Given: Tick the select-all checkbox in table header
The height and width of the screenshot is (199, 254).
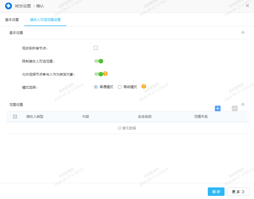Looking at the screenshot, I should (x=15, y=117).
